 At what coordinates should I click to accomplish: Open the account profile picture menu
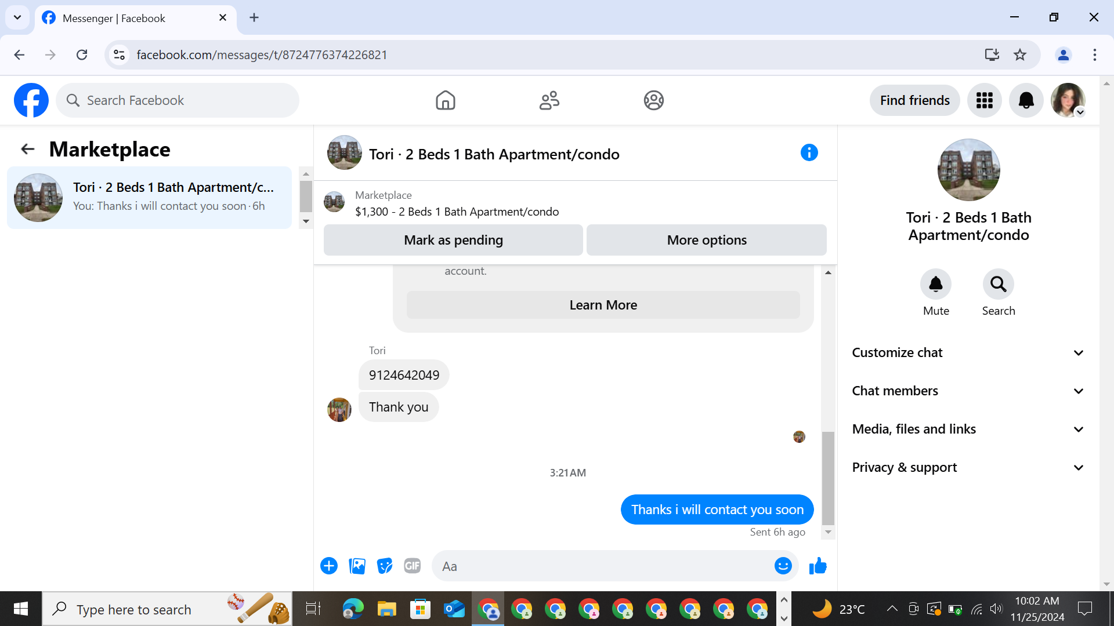(x=1068, y=100)
